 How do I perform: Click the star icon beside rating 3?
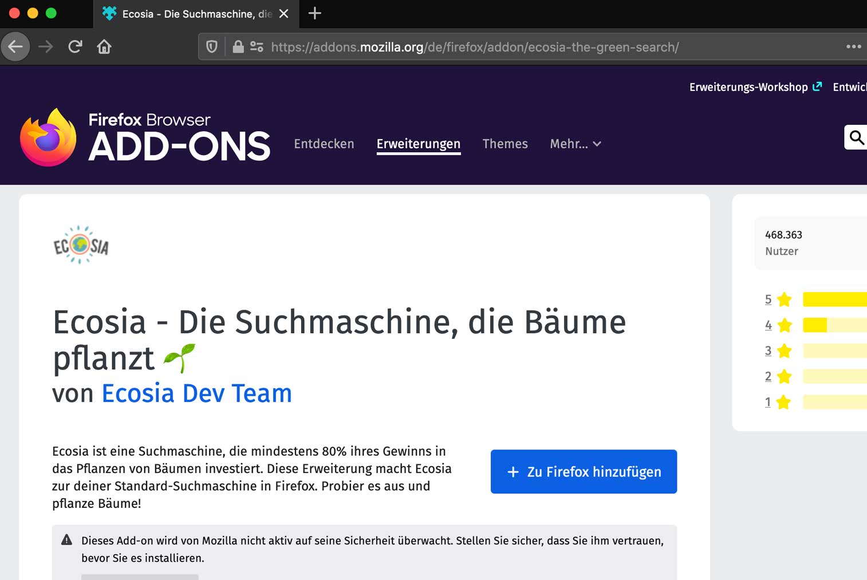[x=785, y=351]
